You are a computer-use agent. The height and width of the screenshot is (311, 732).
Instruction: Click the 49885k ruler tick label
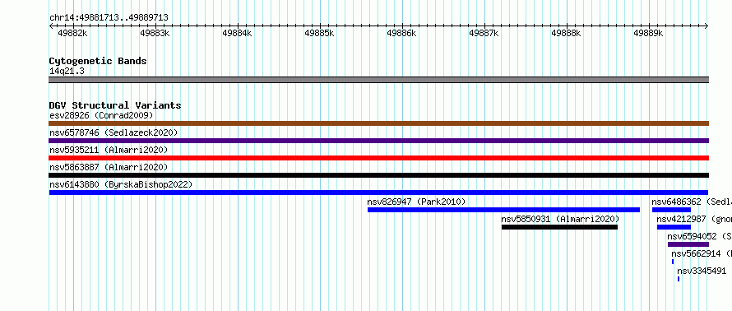(319, 33)
